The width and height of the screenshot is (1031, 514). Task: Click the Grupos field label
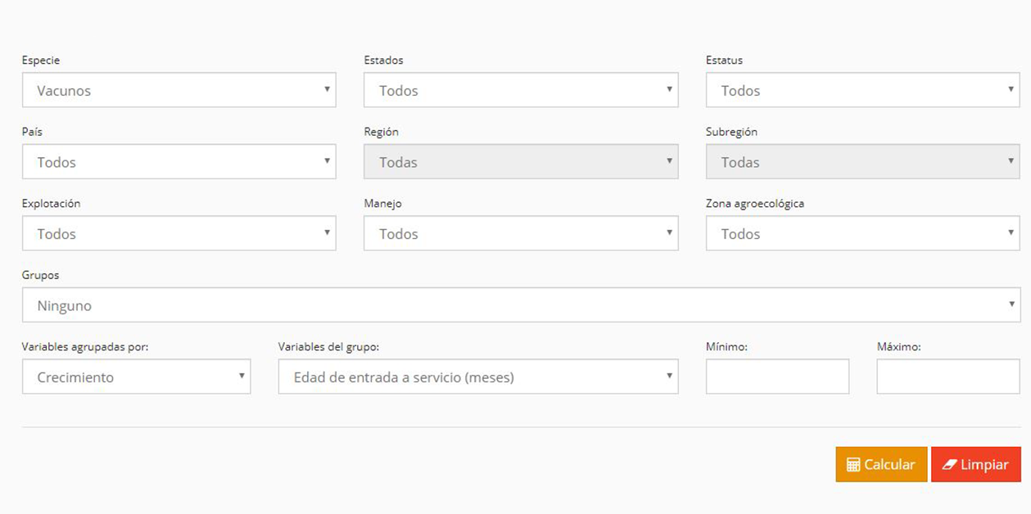[x=41, y=275]
